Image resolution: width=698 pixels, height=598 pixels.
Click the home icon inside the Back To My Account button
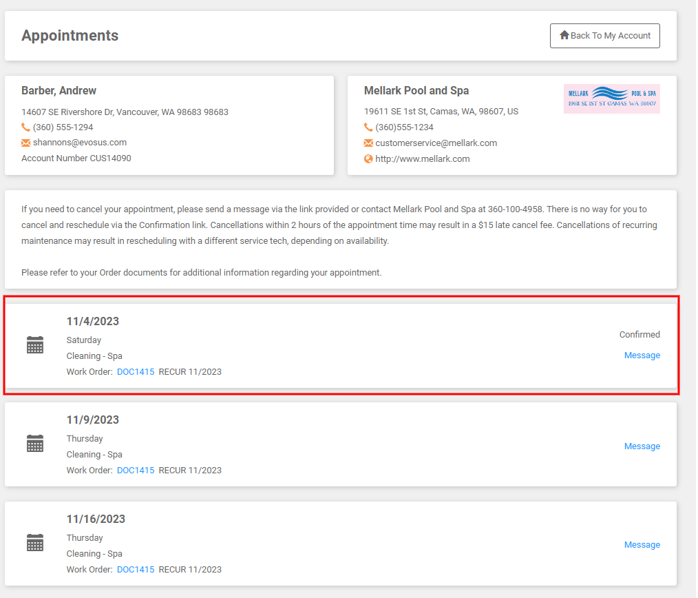pyautogui.click(x=564, y=35)
